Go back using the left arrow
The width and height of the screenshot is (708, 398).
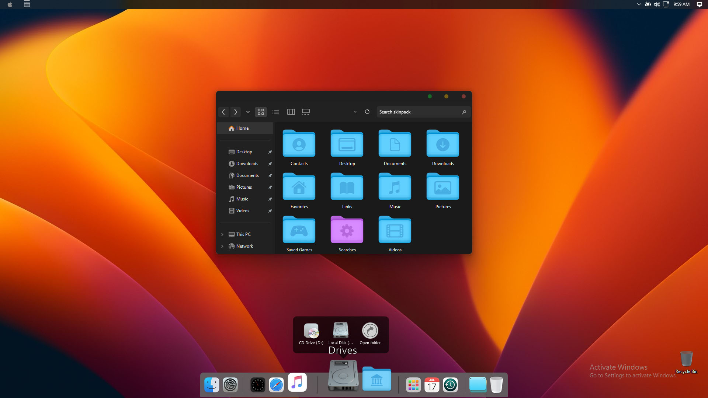223,112
